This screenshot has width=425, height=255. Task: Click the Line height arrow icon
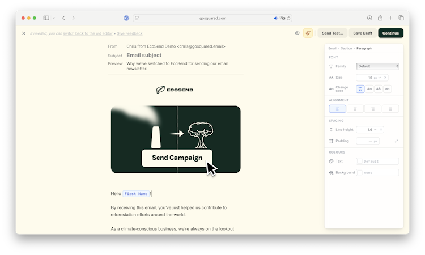(331, 130)
